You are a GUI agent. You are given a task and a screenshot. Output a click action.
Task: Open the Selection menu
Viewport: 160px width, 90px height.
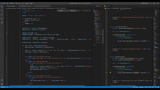(12, 3)
